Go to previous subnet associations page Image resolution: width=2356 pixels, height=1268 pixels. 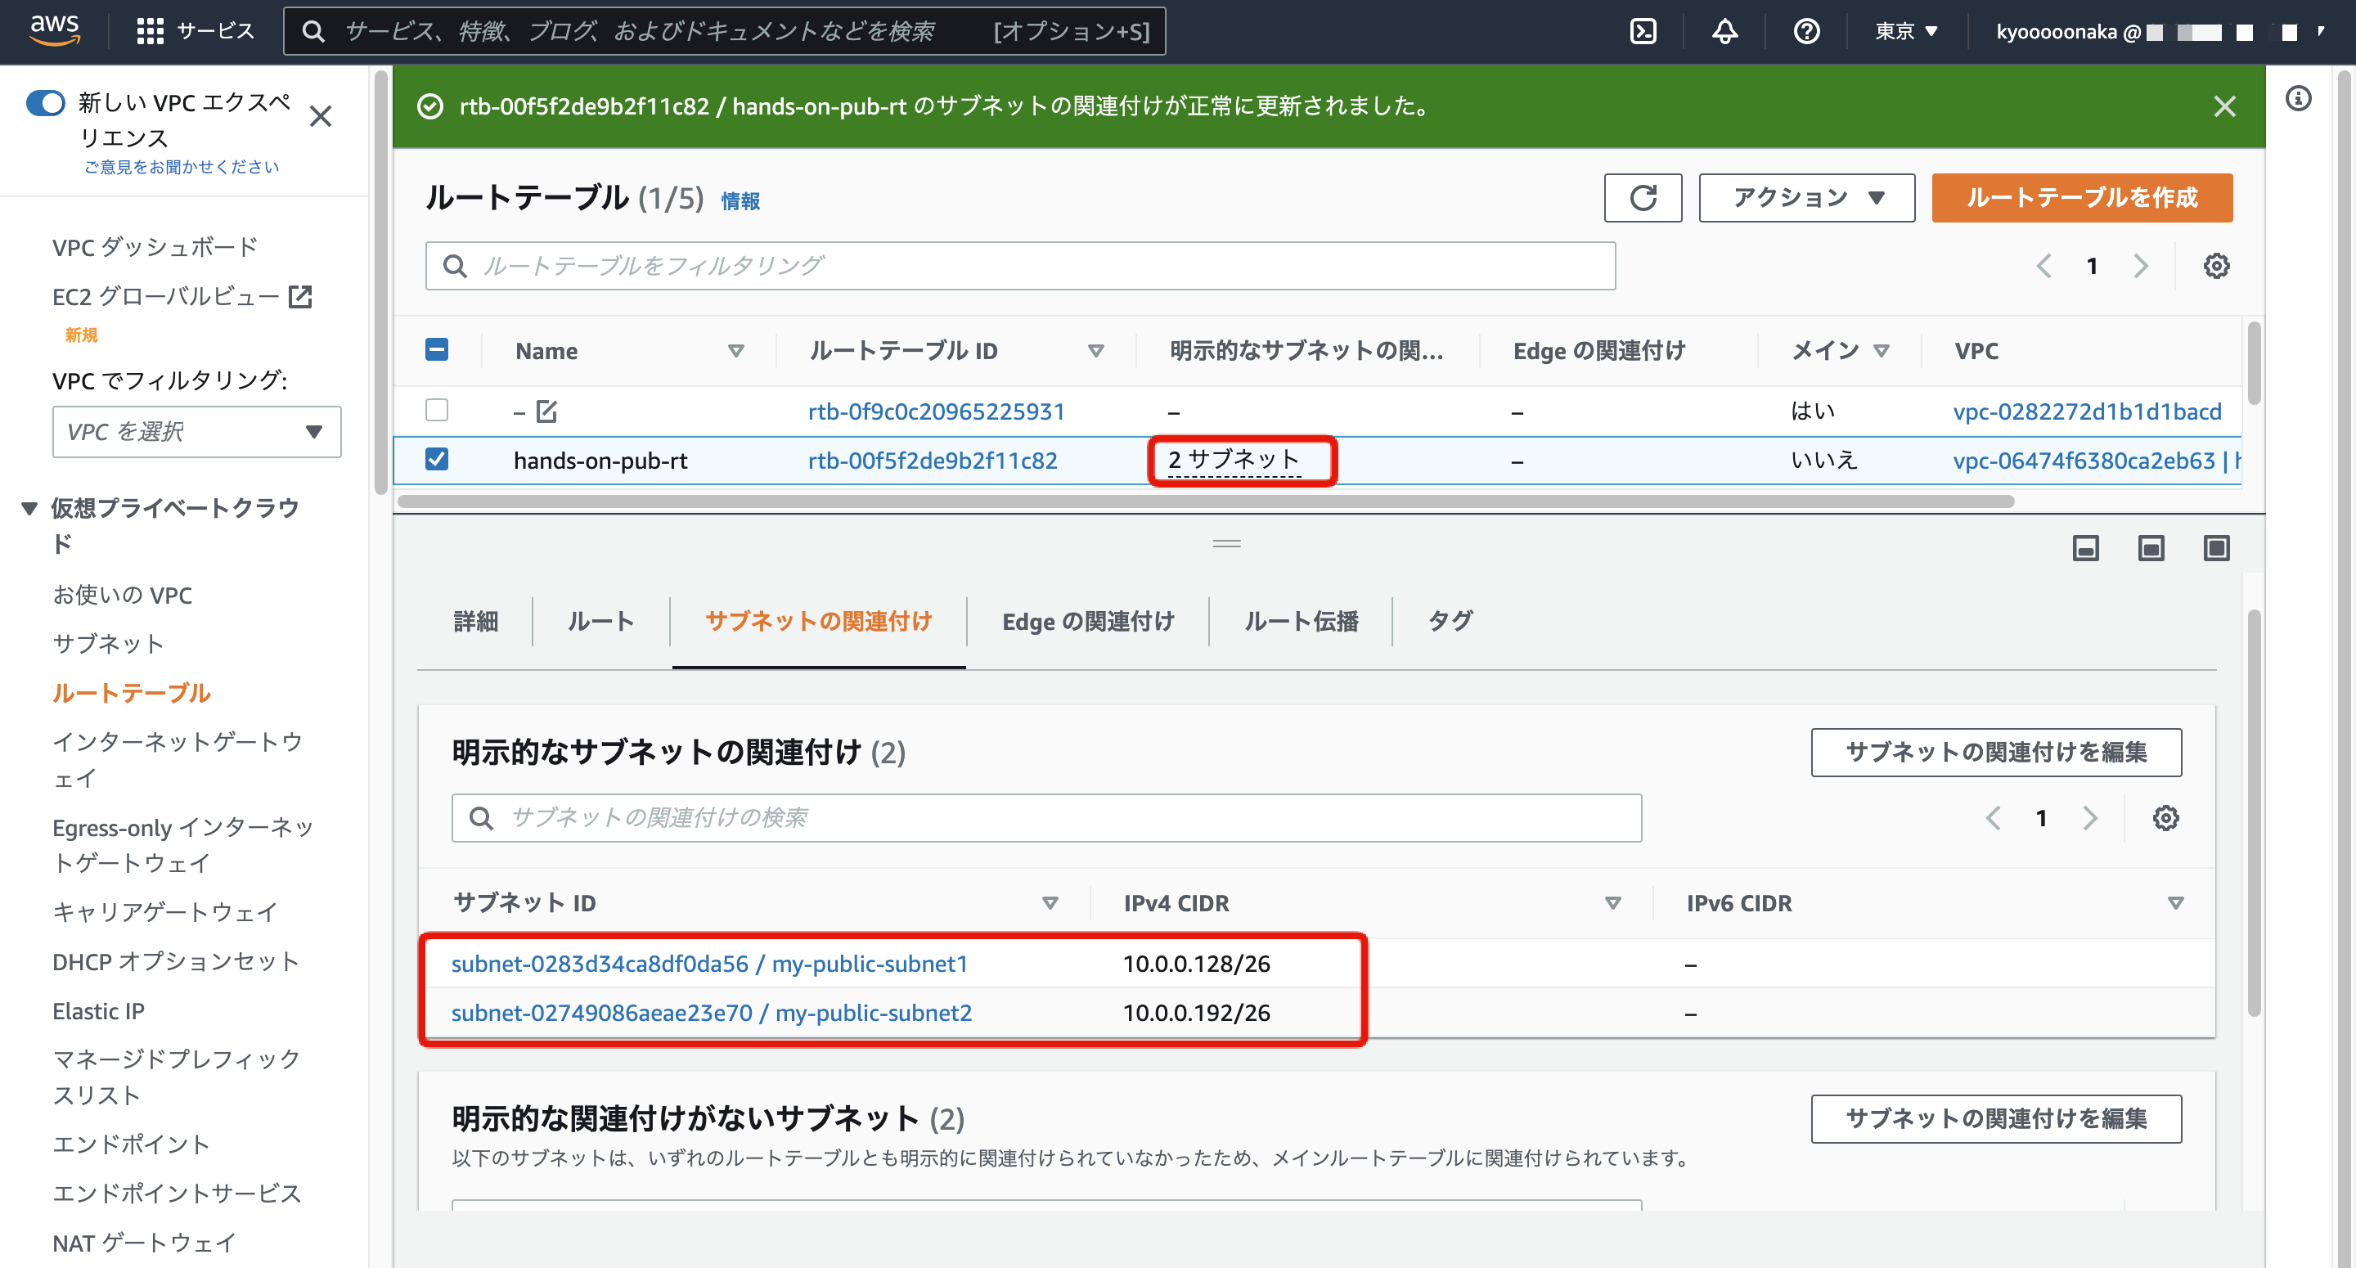click(x=1993, y=818)
